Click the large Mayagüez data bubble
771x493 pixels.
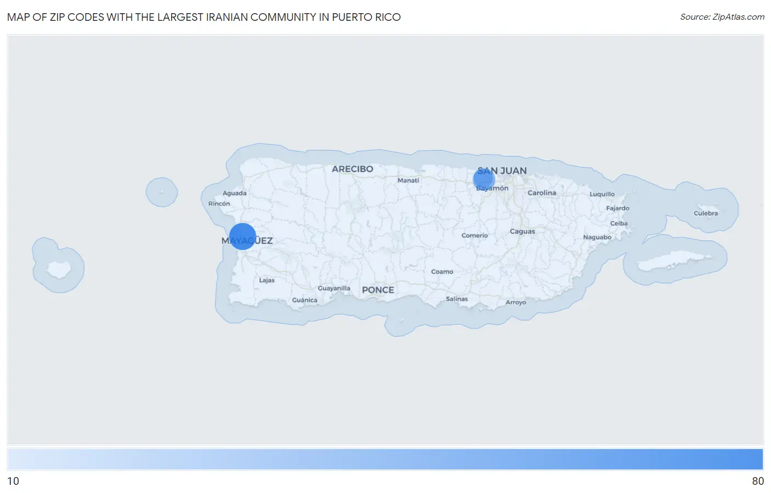(242, 236)
